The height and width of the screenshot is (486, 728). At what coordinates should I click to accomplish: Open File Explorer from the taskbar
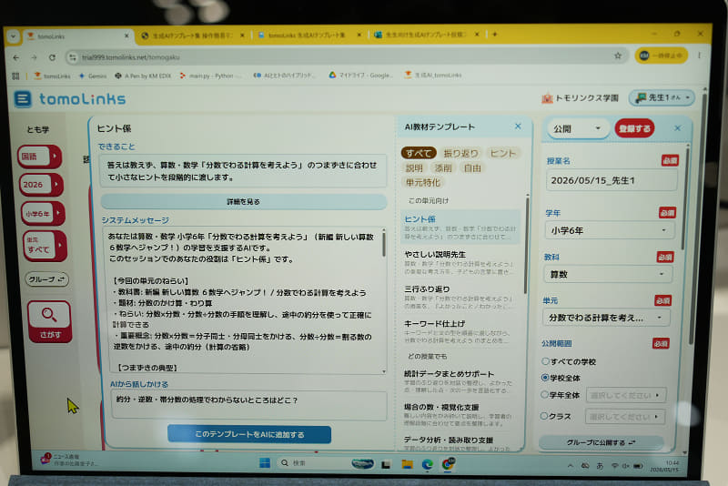(x=407, y=464)
